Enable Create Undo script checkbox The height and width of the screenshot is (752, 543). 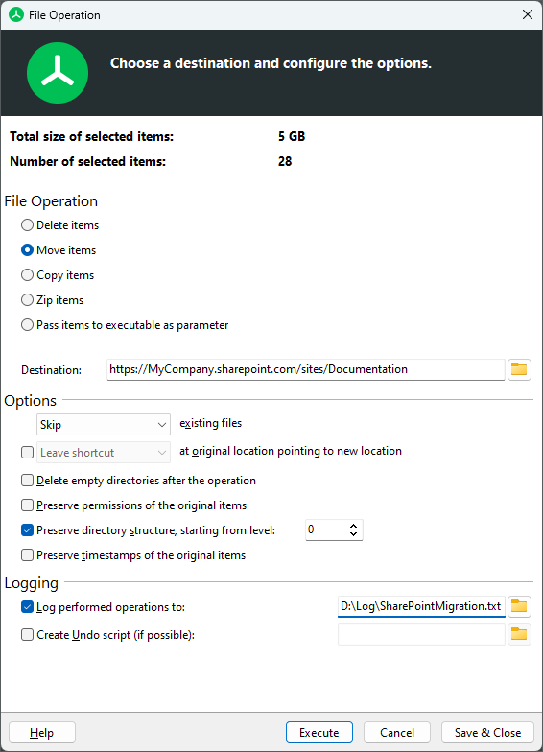tap(27, 635)
